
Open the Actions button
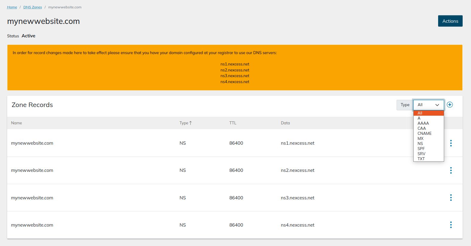450,21
